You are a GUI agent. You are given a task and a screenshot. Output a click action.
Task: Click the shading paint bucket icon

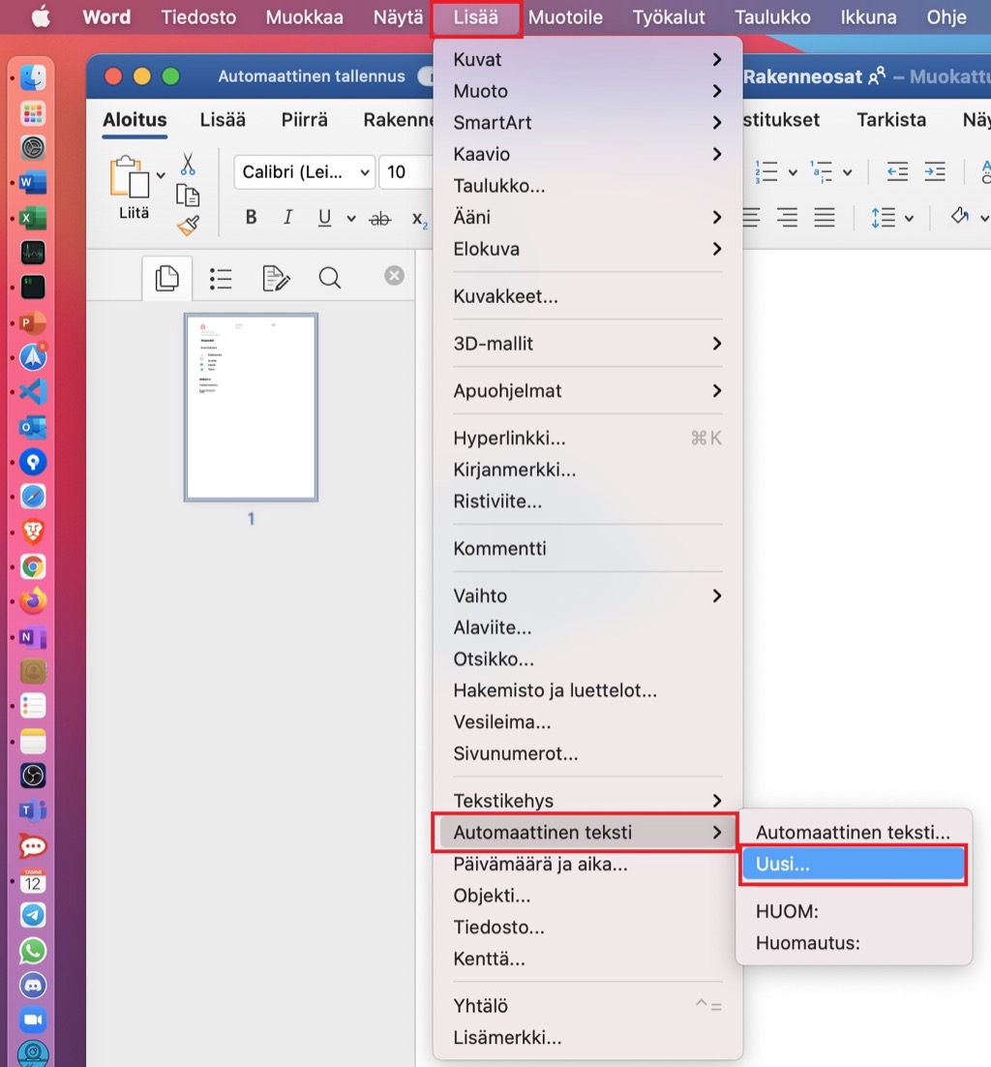click(960, 217)
